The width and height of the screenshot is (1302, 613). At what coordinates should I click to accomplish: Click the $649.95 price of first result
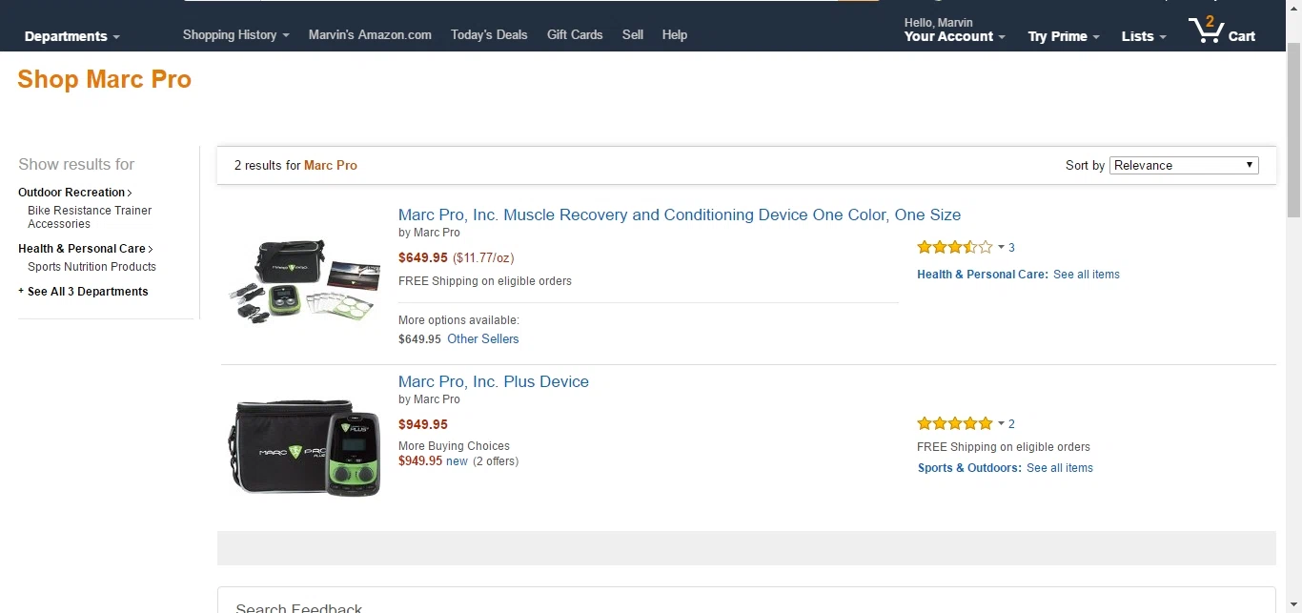(x=422, y=257)
